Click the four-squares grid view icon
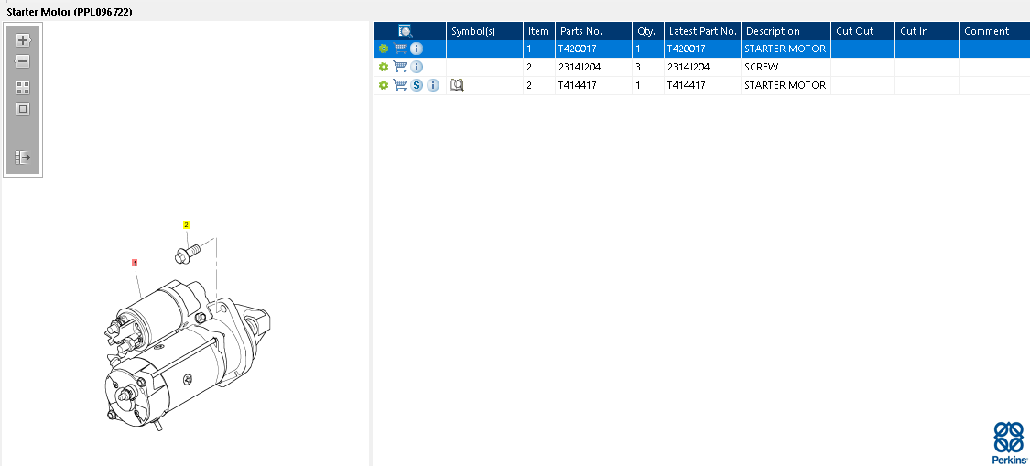This screenshot has height=466, width=1030. 23,88
